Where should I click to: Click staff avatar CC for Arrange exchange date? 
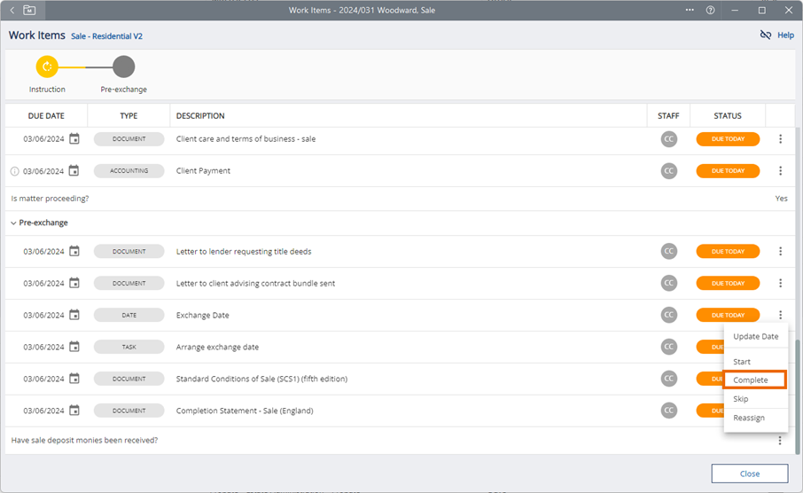[669, 348]
